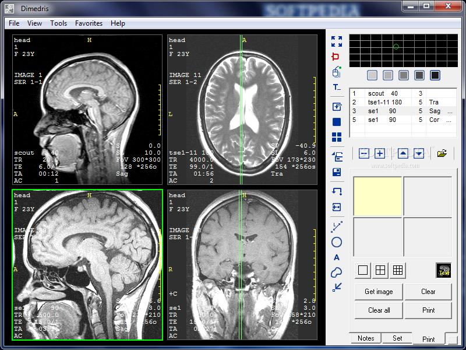
Task: Click the rotate image icon
Action: pos(337,191)
